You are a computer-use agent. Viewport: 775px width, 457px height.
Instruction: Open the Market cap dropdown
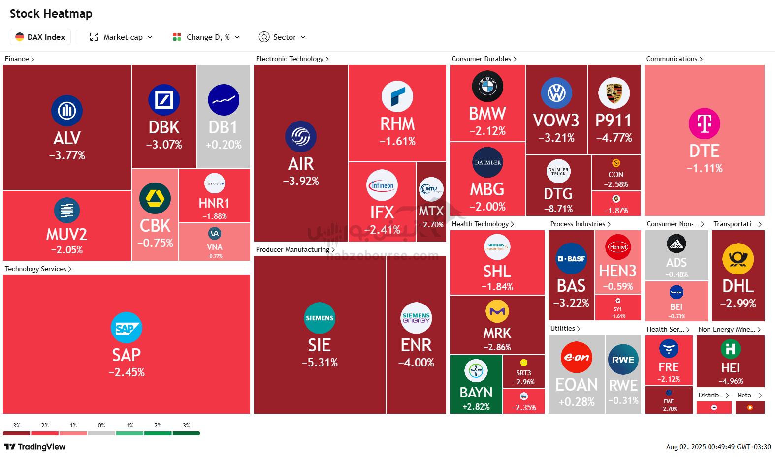121,37
